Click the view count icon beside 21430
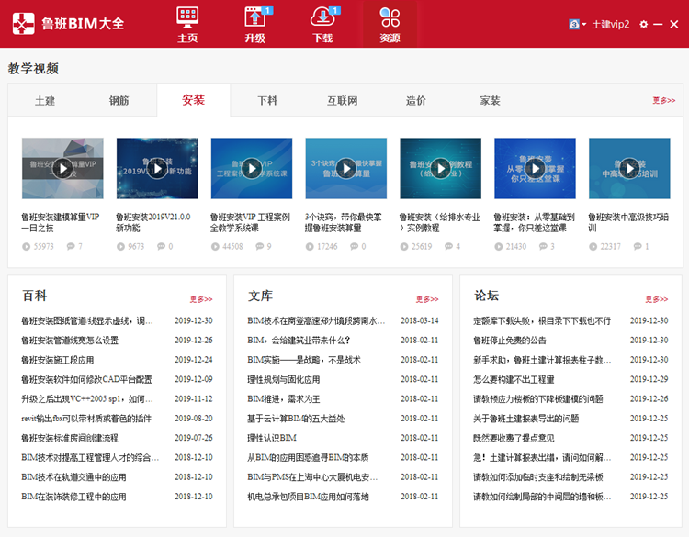This screenshot has height=537, width=689. point(499,247)
